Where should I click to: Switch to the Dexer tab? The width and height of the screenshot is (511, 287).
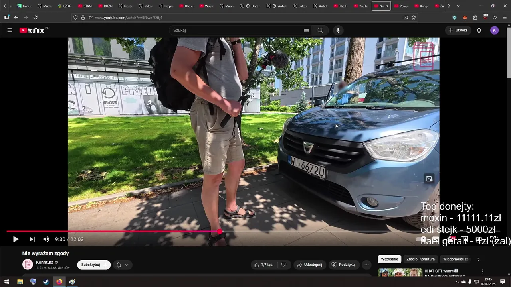[126, 6]
